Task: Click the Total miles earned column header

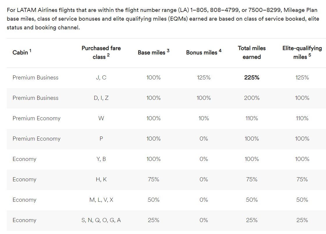Action: tap(251, 52)
